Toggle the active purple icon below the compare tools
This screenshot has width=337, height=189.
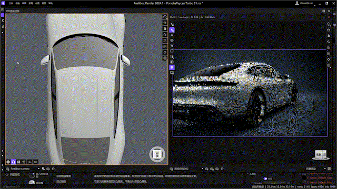pyautogui.click(x=172, y=68)
